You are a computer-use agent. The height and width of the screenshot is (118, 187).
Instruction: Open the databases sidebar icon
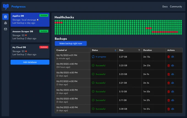(5, 17)
